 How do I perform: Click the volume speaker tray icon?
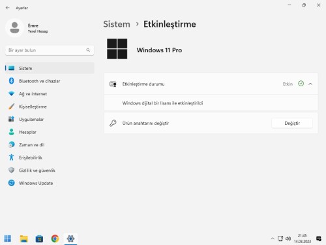point(288,238)
